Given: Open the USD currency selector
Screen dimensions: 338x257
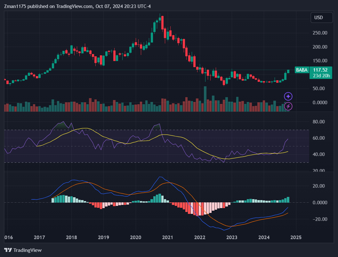Looking at the screenshot, I should pos(321,18).
